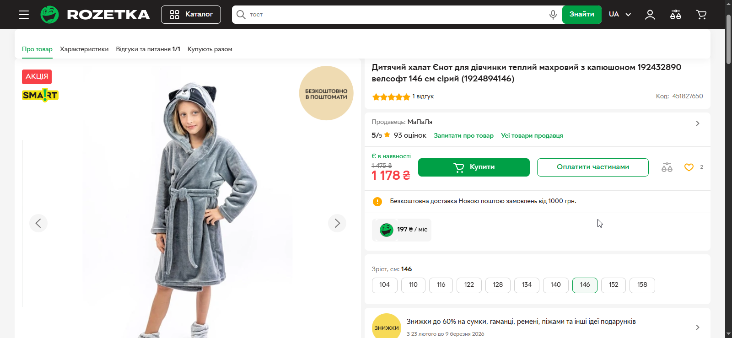Add product to comparison via scales icon

(x=667, y=167)
